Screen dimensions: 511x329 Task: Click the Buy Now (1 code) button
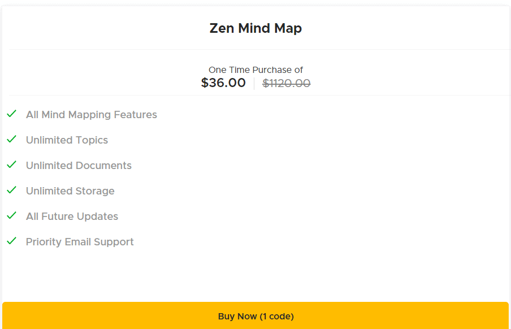[x=255, y=316]
